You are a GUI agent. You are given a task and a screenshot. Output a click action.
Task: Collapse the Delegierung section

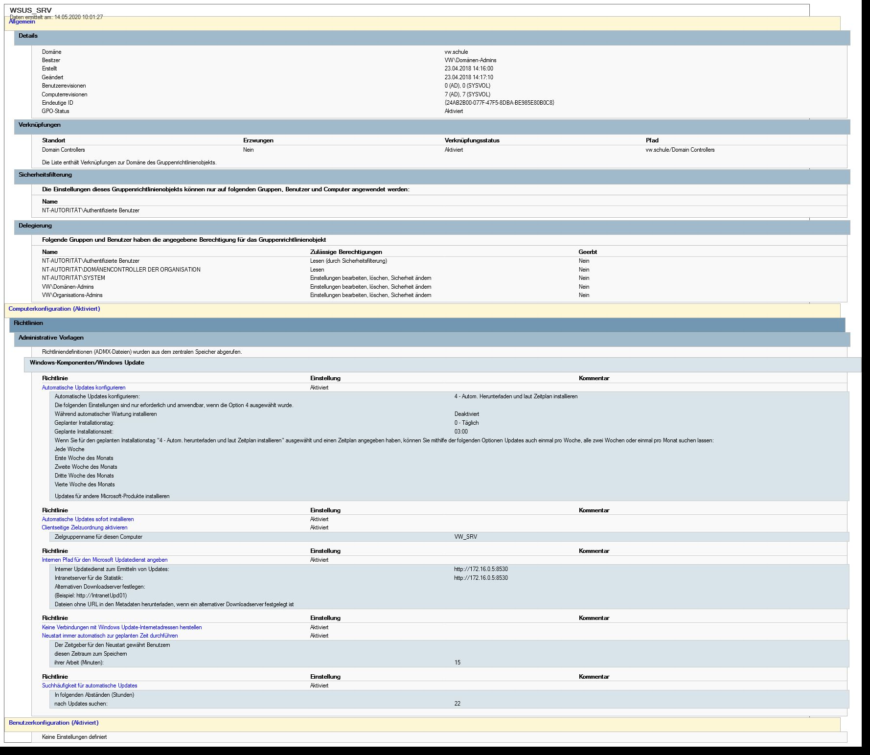pyautogui.click(x=35, y=226)
